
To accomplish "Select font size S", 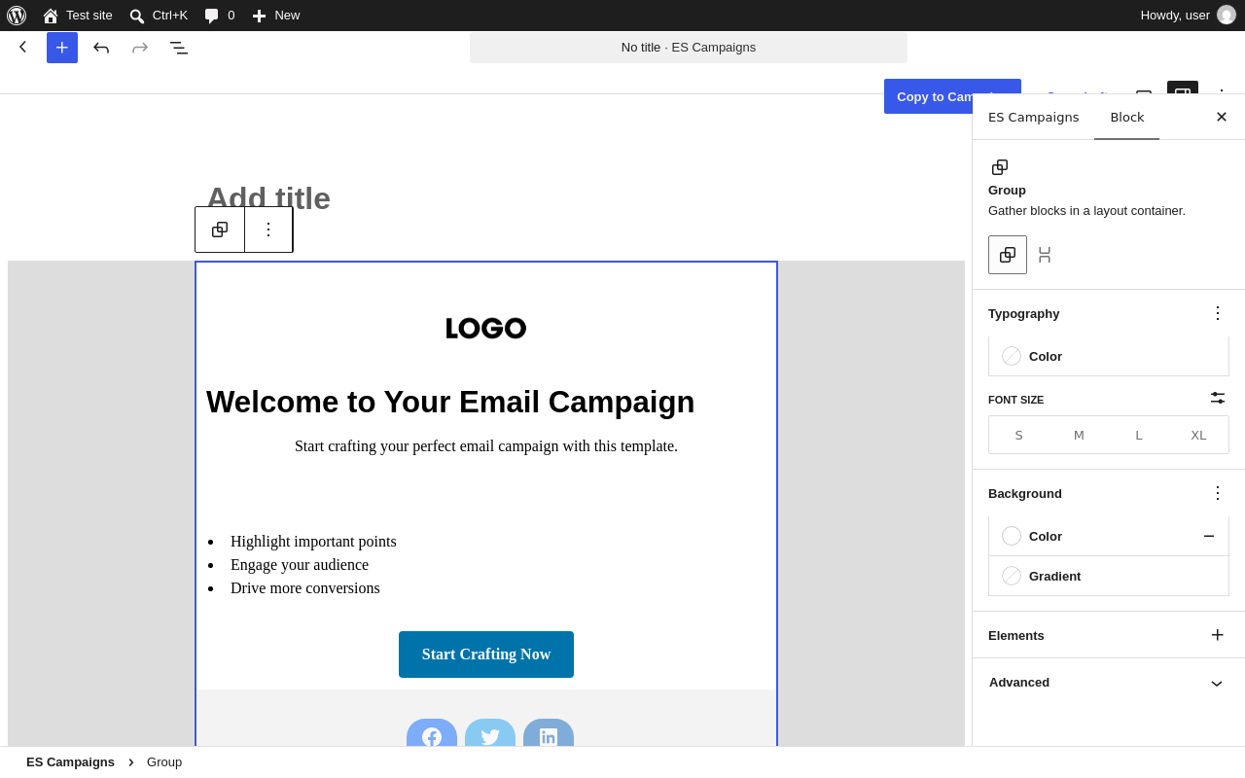I will coord(1018,435).
